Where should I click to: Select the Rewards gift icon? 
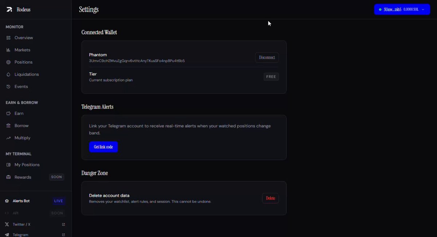coord(8,177)
